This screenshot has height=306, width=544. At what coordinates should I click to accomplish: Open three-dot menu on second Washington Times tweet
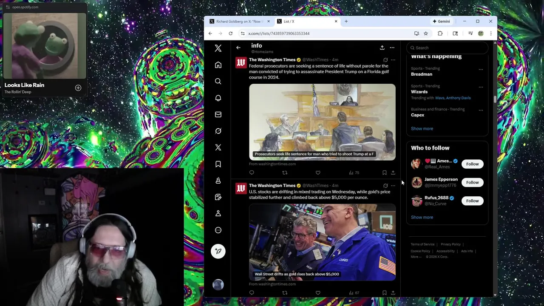click(393, 186)
